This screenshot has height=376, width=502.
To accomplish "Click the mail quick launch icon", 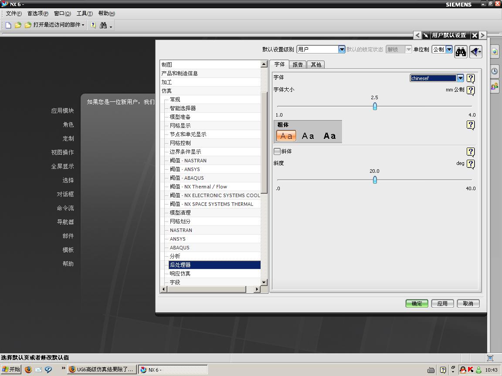I will point(38,369).
